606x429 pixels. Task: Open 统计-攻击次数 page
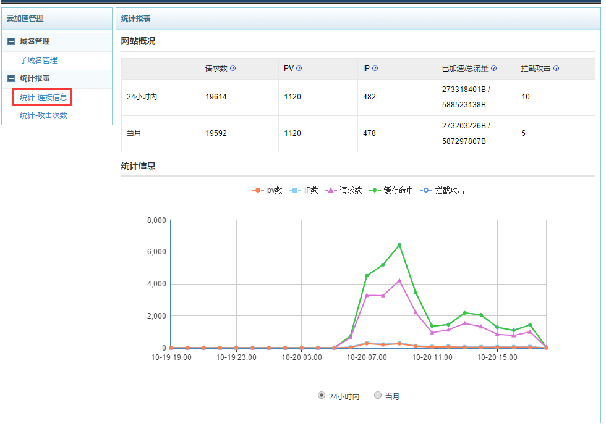point(43,115)
